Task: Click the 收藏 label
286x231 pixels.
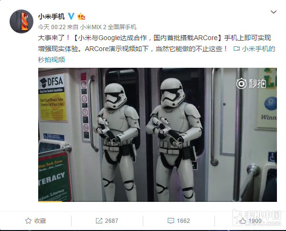Action: pyautogui.click(x=40, y=221)
